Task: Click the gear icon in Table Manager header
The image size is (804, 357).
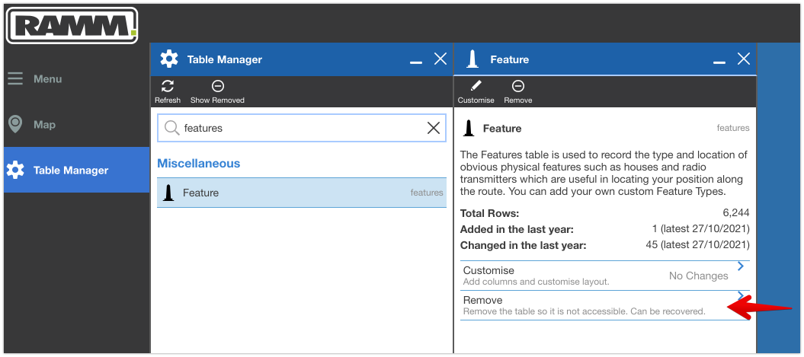Action: [x=169, y=59]
